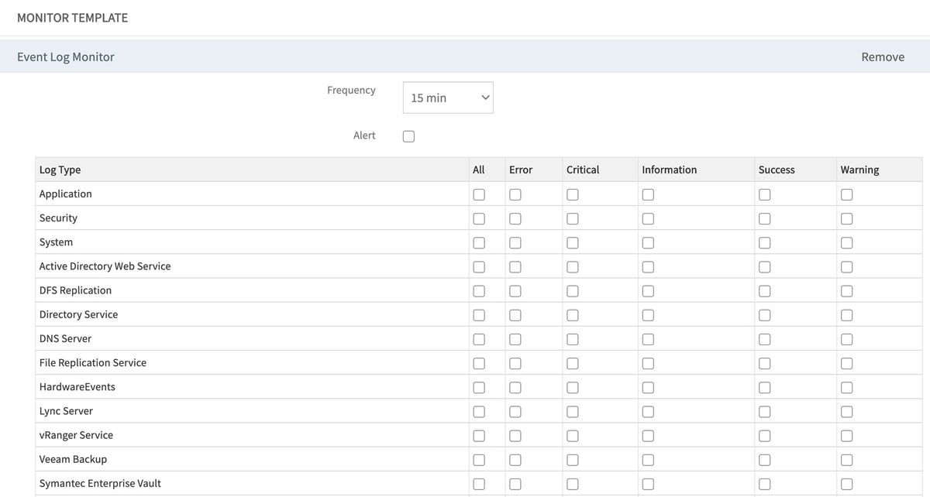Check Error for Veeam Backup
The width and height of the screenshot is (930, 497).
coord(515,460)
